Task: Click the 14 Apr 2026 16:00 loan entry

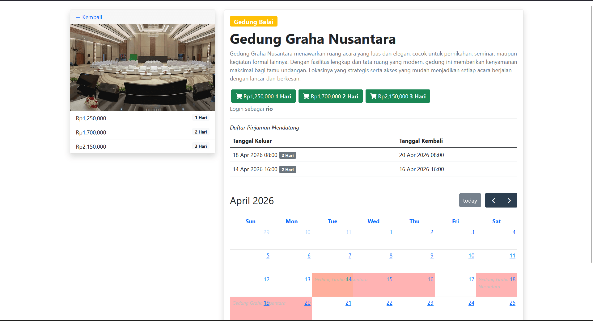Action: pos(255,169)
